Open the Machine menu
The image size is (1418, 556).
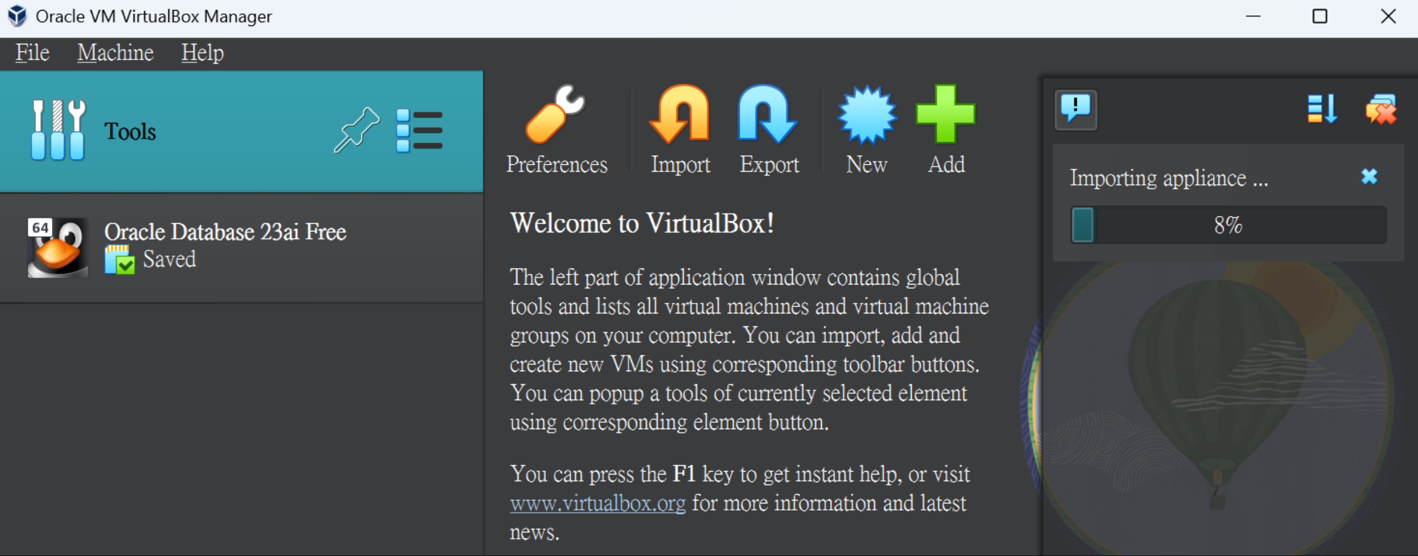pyautogui.click(x=115, y=53)
